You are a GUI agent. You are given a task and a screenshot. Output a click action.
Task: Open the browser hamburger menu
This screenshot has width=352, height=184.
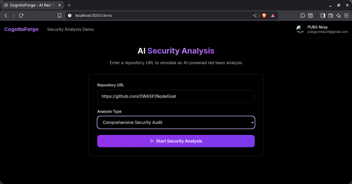[x=346, y=16]
